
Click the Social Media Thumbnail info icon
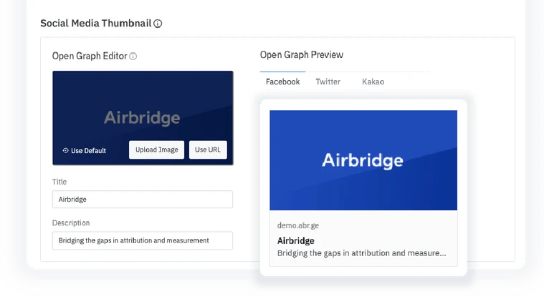coord(158,24)
